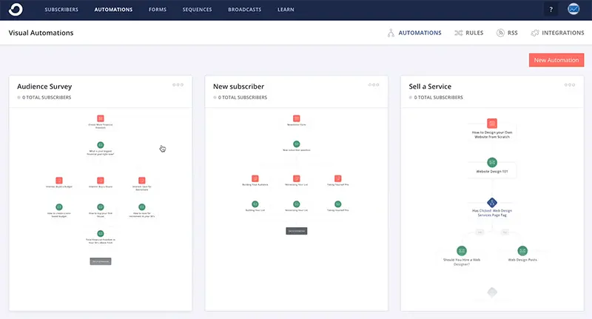Select the Interest: Buy a House tag node
592x319 pixels.
pos(101,181)
